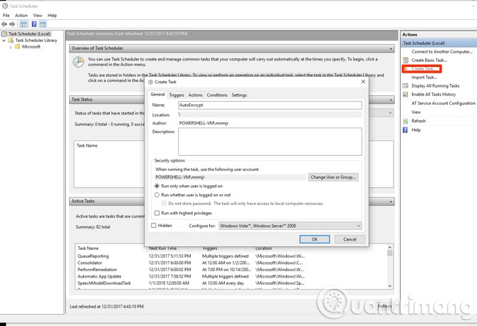Click the Refresh icon in Actions pane
477x326 pixels.
point(406,121)
